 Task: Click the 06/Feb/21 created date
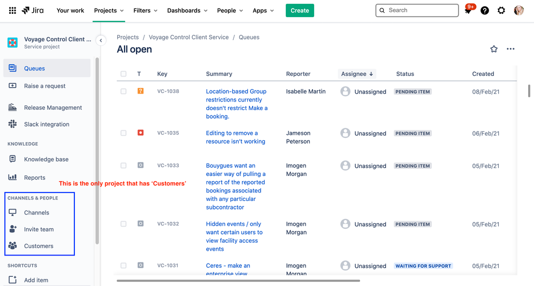[486, 133]
